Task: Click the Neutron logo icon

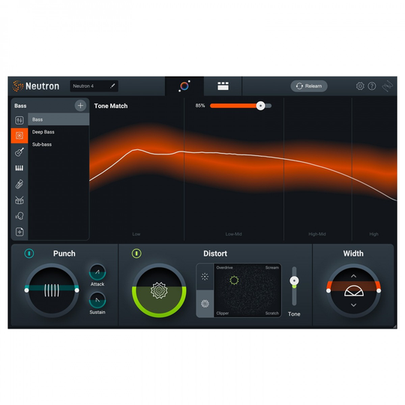Action: (18, 86)
